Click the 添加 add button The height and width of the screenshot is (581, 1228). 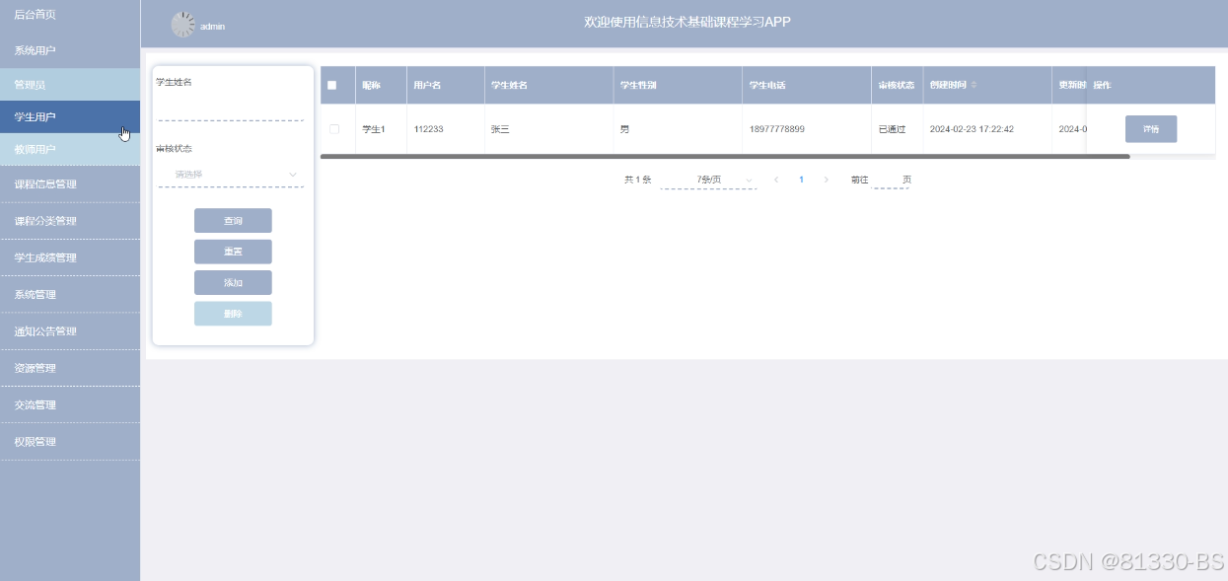point(233,283)
